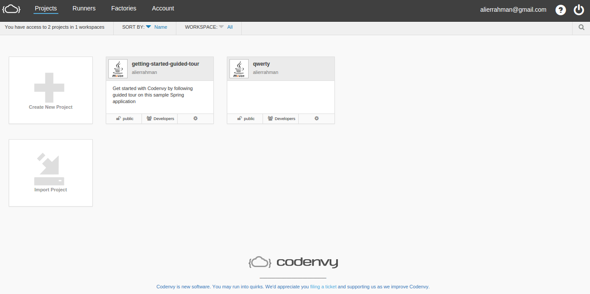The width and height of the screenshot is (590, 294).
Task: Click the filing a ticket link
Action: coord(323,287)
